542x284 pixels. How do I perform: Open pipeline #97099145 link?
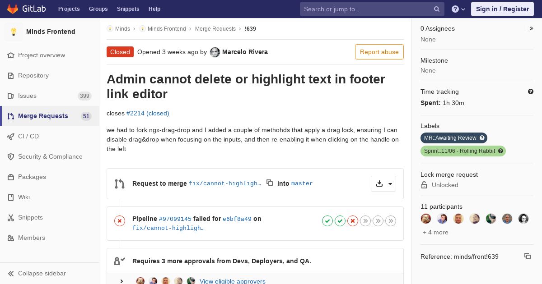click(175, 219)
